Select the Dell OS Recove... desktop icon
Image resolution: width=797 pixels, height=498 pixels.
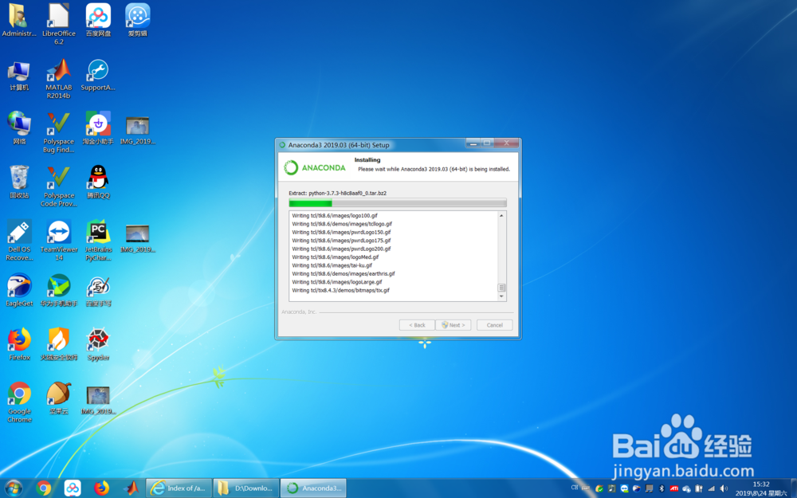point(19,241)
